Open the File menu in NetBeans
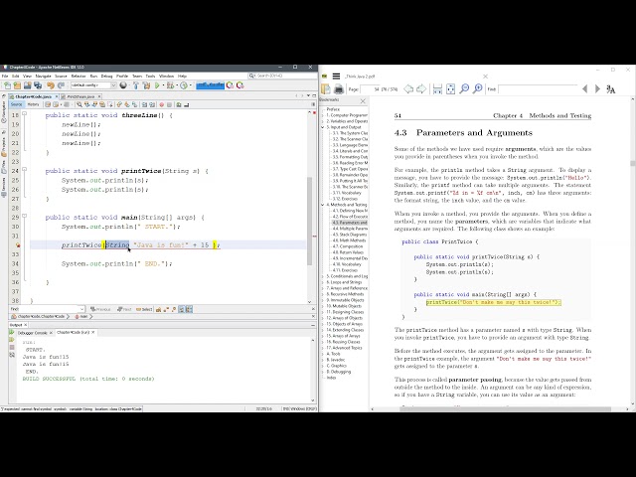The image size is (636, 477). click(5, 76)
